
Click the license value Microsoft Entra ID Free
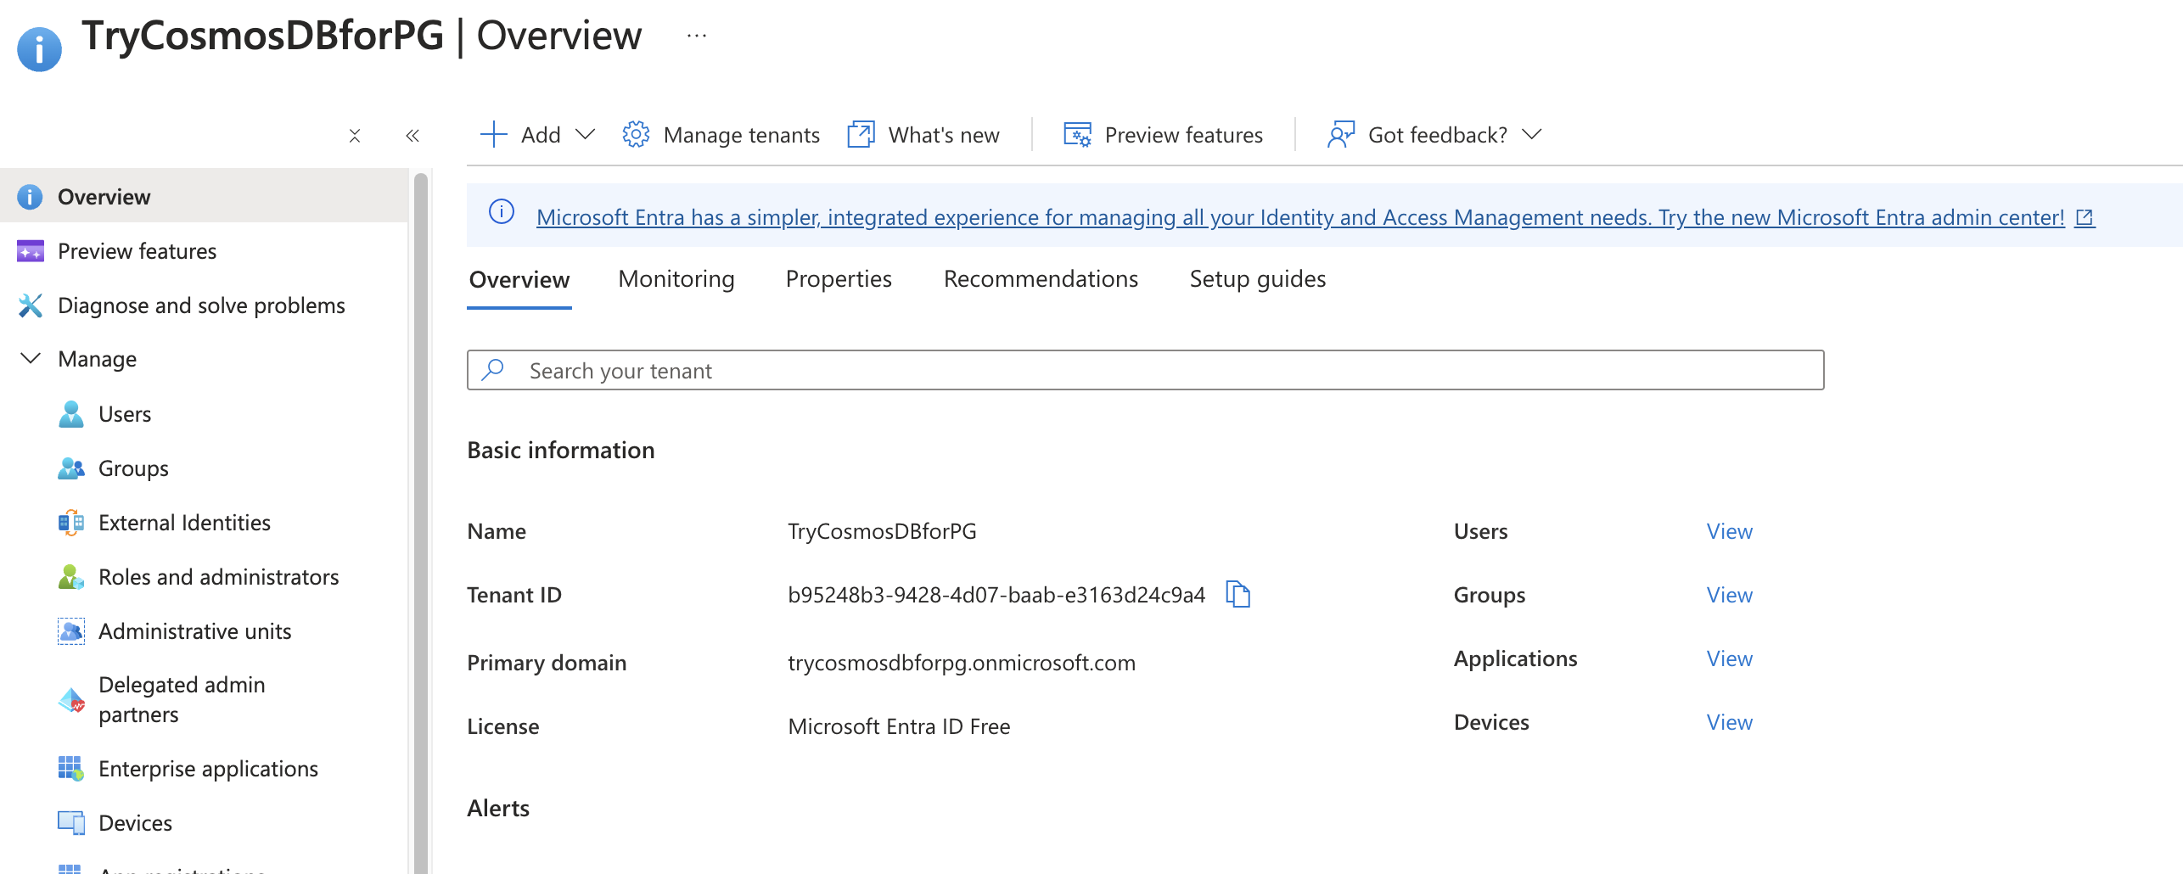coord(899,726)
